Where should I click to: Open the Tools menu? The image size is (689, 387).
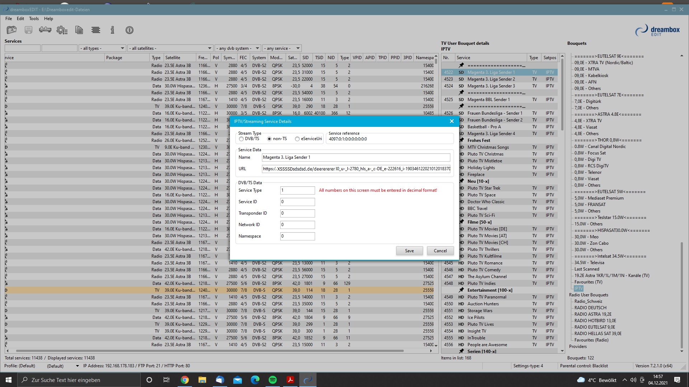coord(34,19)
